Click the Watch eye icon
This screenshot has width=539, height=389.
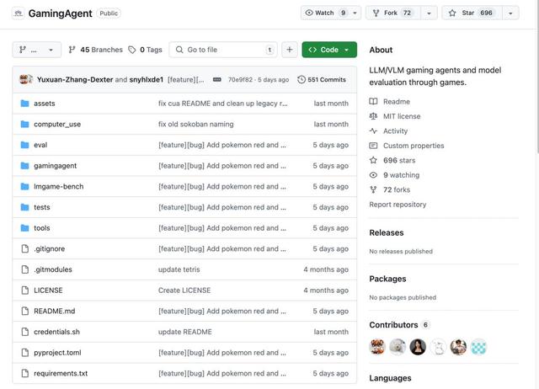pos(308,13)
